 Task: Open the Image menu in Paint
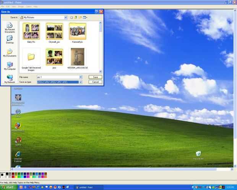tap(21, 7)
